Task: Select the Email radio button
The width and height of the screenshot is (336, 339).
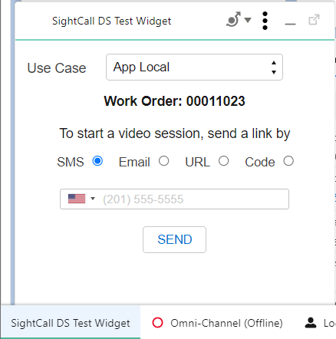Action: tap(163, 161)
